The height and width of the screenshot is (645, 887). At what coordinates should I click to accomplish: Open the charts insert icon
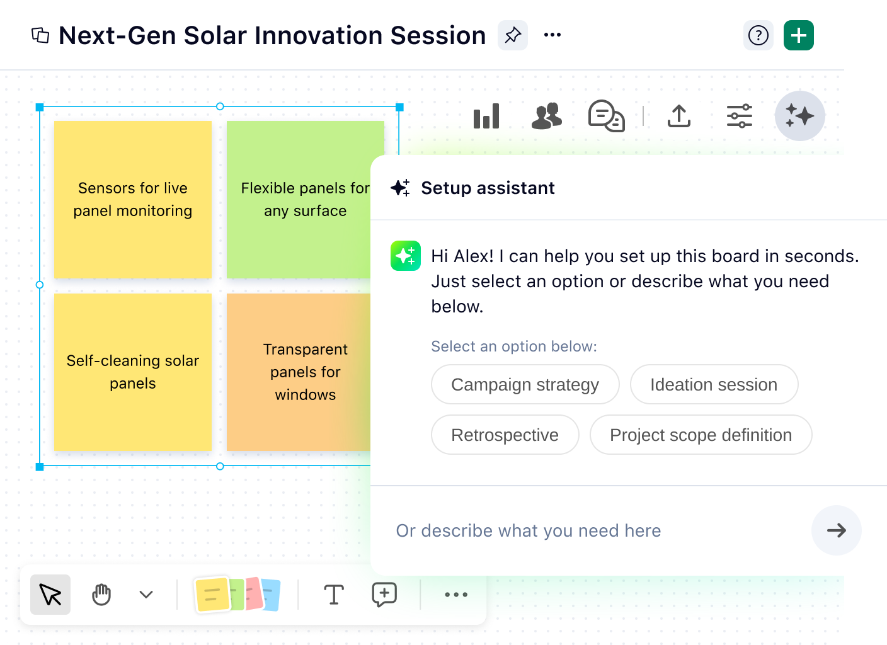[486, 115]
